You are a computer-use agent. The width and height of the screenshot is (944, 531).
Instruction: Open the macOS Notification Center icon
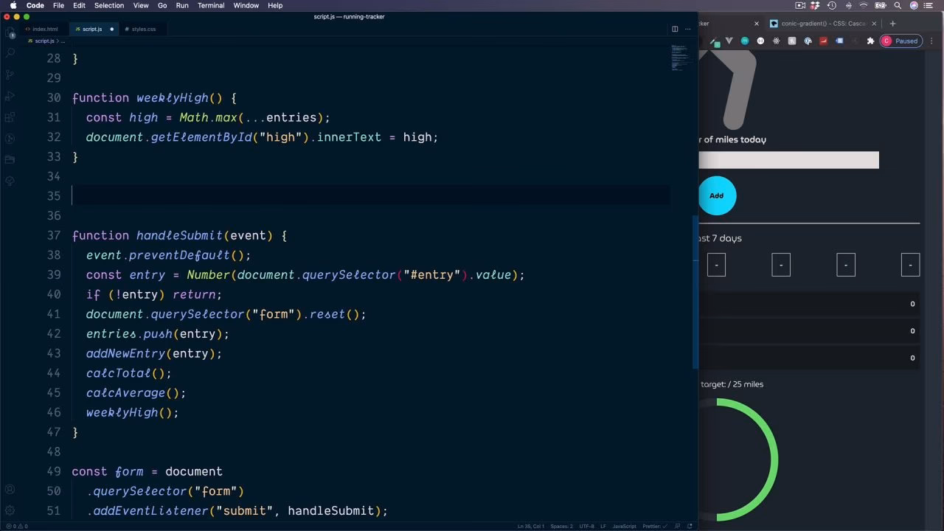pos(930,5)
